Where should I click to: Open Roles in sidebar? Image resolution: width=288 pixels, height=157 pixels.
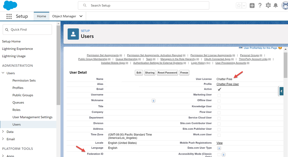16,110
